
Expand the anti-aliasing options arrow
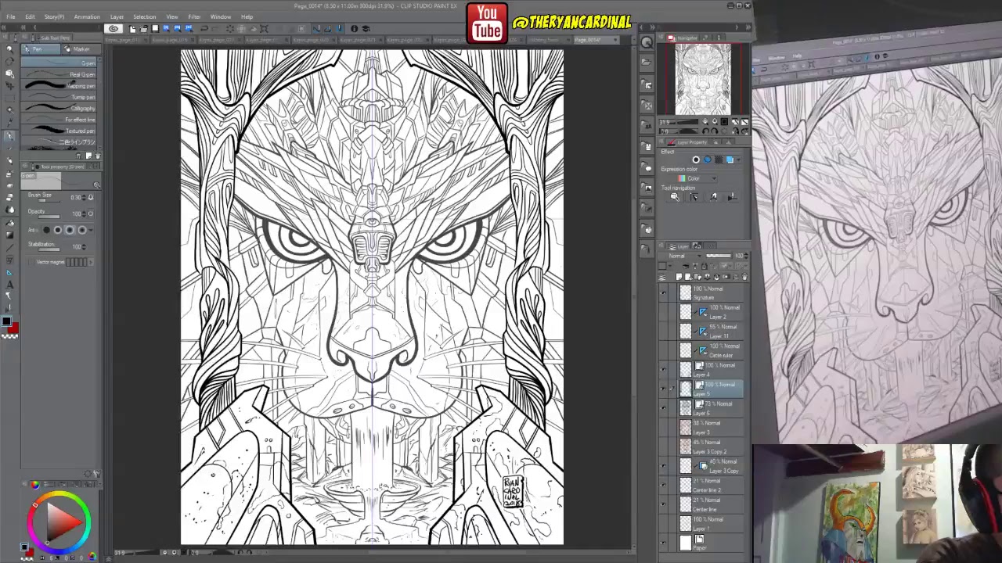tap(92, 230)
